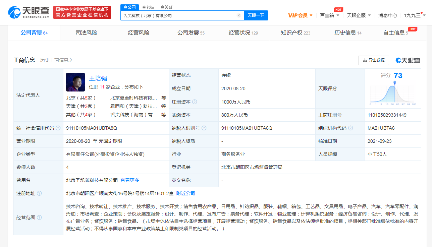Click the help icon next to 纳税人识别号
432x247 pixels.
point(204,128)
